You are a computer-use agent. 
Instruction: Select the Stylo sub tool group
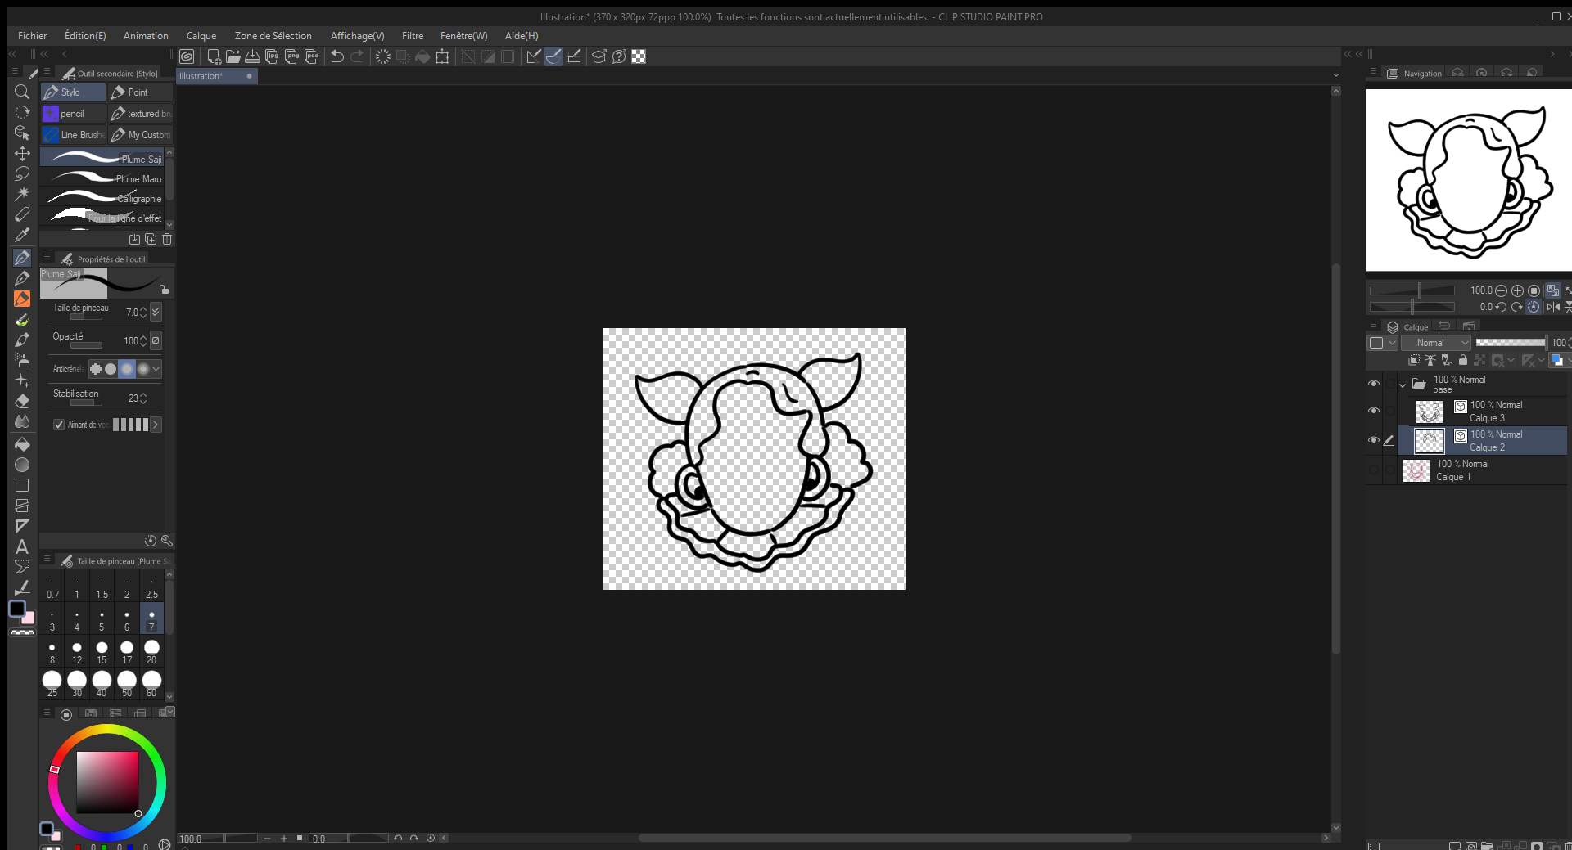tap(74, 92)
